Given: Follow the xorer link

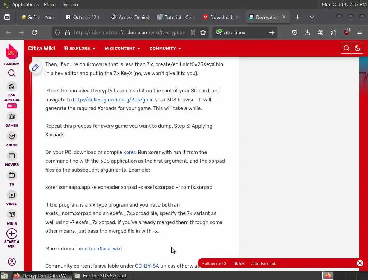Looking at the screenshot, I should tap(129, 152).
